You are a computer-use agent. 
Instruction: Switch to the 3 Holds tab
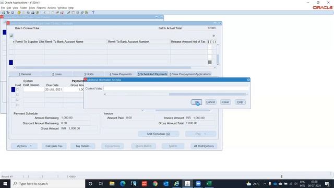pos(89,74)
